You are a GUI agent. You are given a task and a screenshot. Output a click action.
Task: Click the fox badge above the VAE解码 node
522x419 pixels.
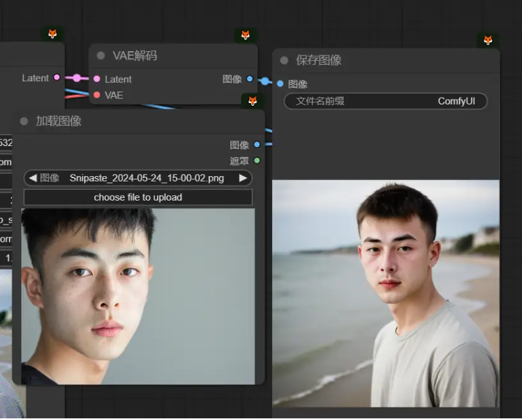(246, 35)
